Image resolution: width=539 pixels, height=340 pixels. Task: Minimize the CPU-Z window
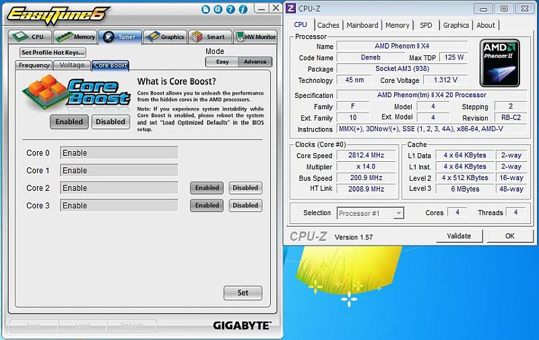pos(483,9)
